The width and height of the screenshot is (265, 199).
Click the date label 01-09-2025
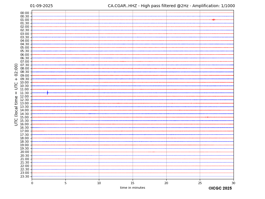coord(41,6)
